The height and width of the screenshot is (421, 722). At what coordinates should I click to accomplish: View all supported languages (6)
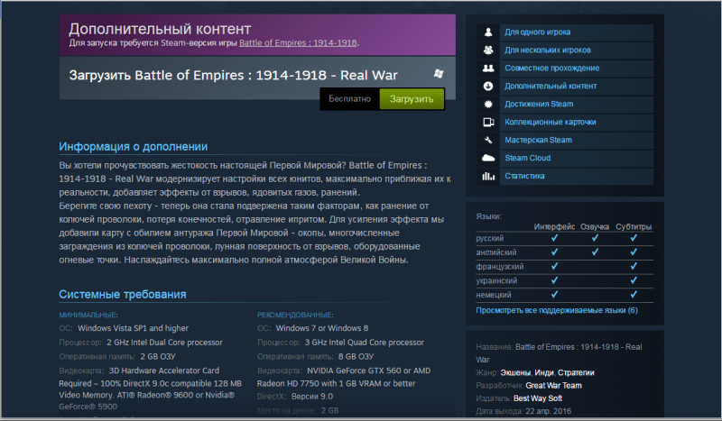click(557, 311)
